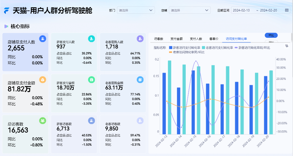
Task: Click the purple line peak at 2024-02-15
Action: coord(196,61)
